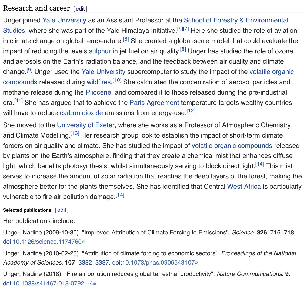Jump to citation [14] after direct light

click(x=260, y=164)
